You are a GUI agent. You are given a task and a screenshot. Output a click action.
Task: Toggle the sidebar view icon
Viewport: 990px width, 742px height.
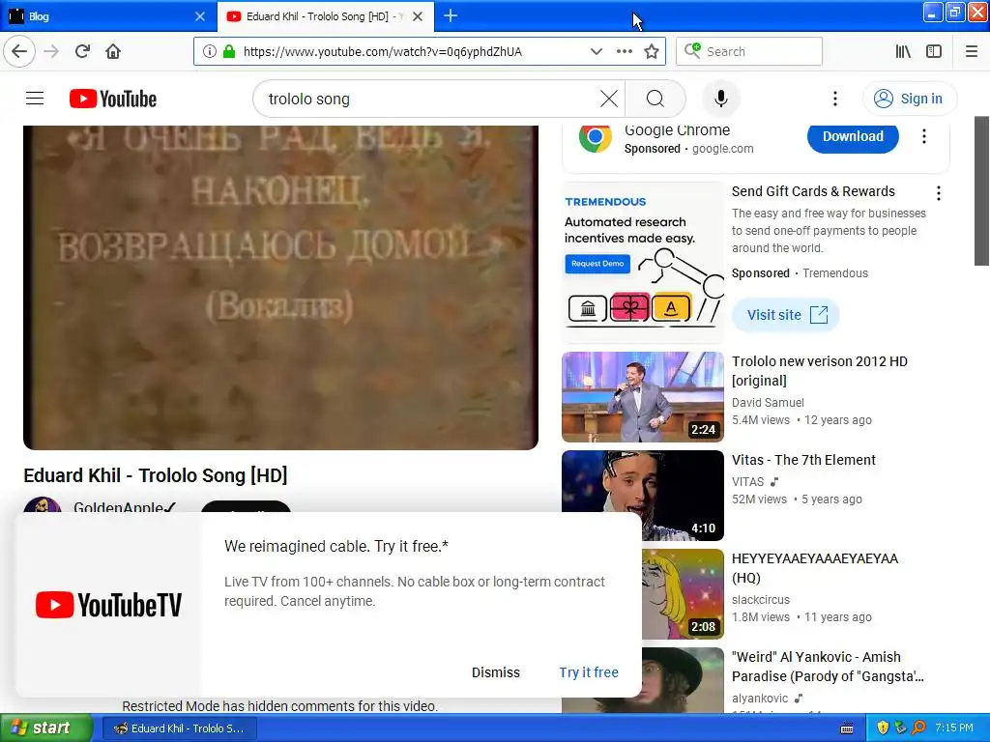pyautogui.click(x=934, y=51)
